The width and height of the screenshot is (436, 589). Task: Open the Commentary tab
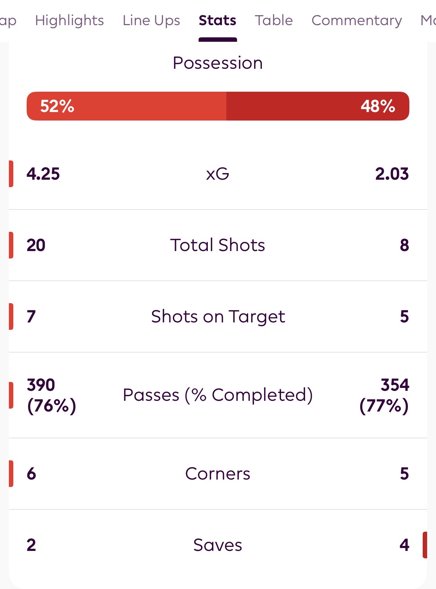[356, 20]
